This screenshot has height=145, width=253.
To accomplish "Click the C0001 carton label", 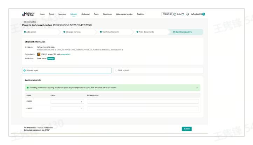I will (x=29, y=101).
